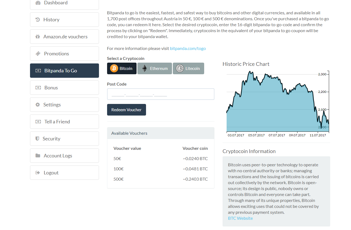Image resolution: width=351 pixels, height=230 pixels.
Task: Click the 05.07.2017 chart date label
Action: click(x=256, y=135)
